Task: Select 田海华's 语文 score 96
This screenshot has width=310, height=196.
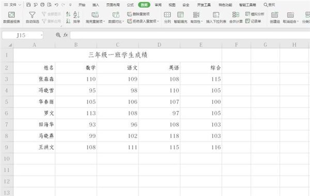Action: click(118, 124)
